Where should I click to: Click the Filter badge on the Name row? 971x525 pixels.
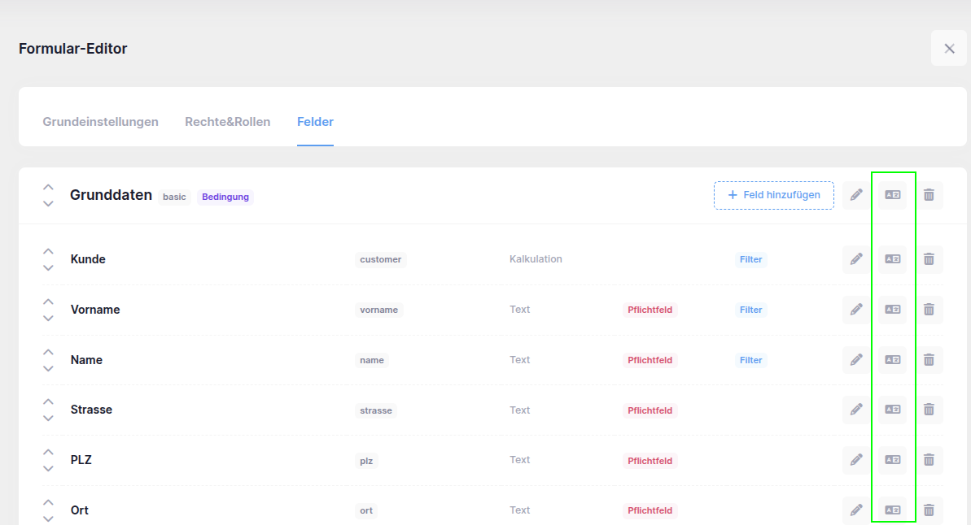point(750,359)
